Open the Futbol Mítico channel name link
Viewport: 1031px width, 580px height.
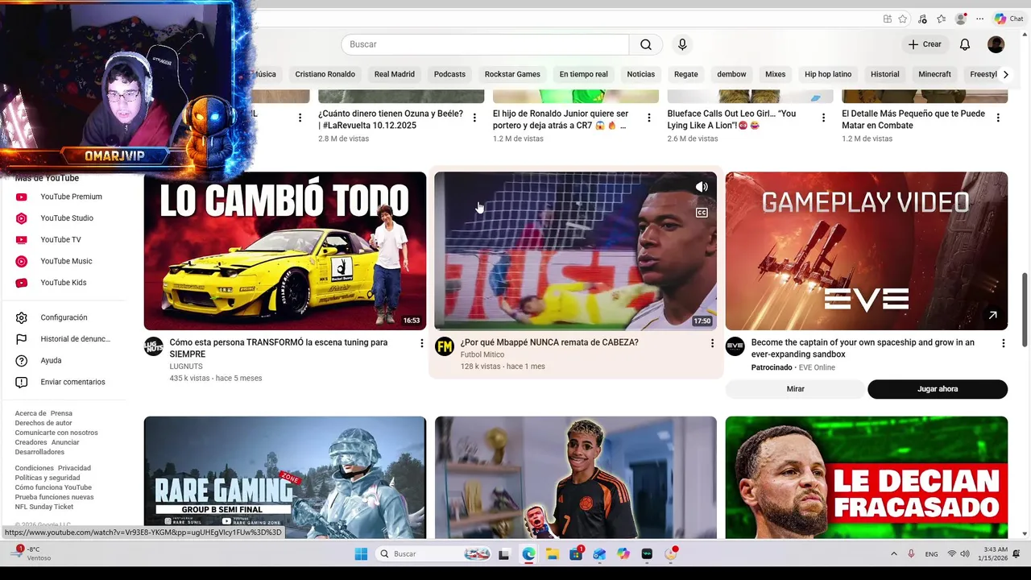coord(482,354)
